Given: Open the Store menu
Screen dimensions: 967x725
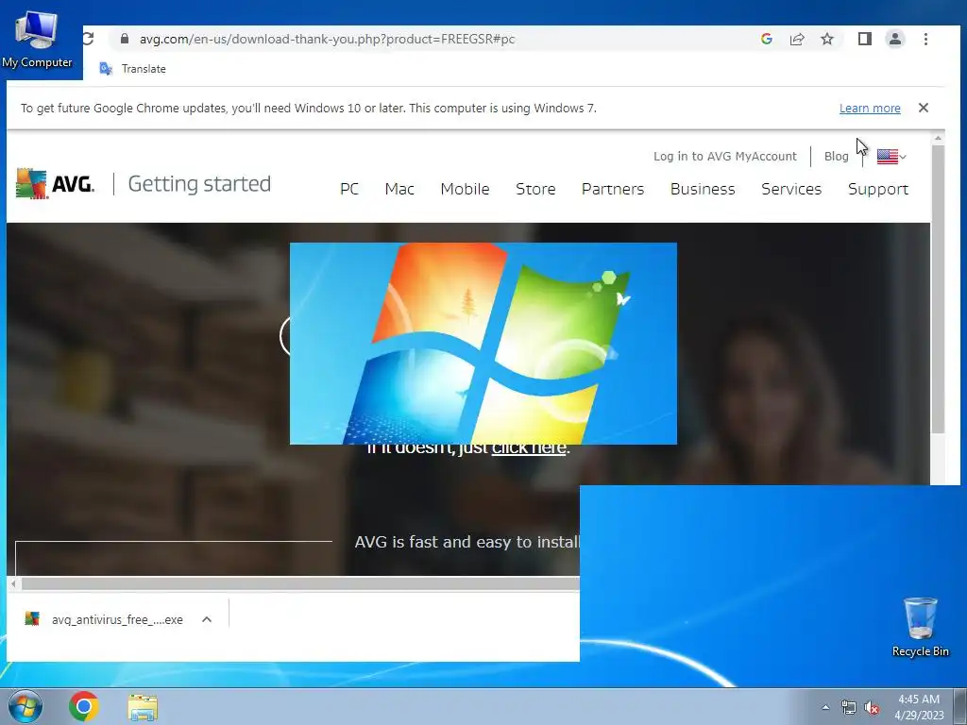Looking at the screenshot, I should [535, 189].
